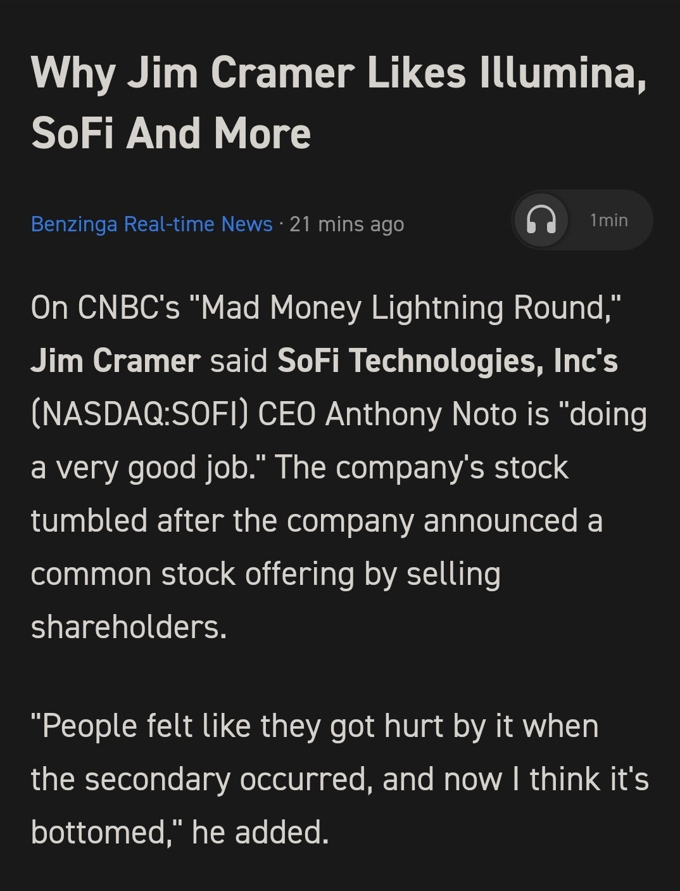Click the quote starting People felt like
680x891 pixels.
click(x=339, y=779)
